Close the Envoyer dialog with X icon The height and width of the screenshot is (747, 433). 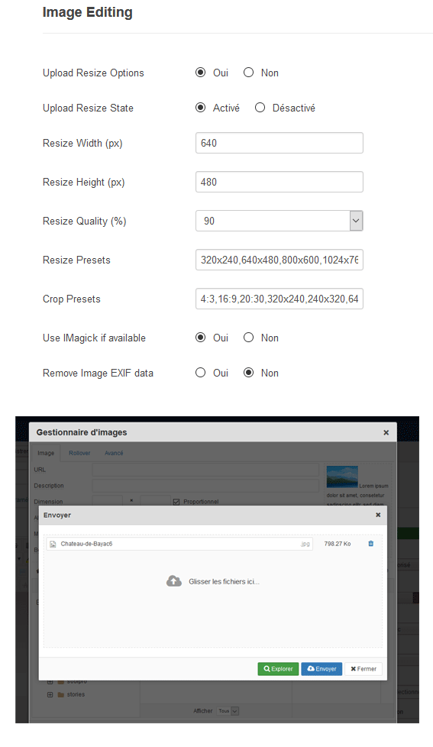[x=378, y=515]
